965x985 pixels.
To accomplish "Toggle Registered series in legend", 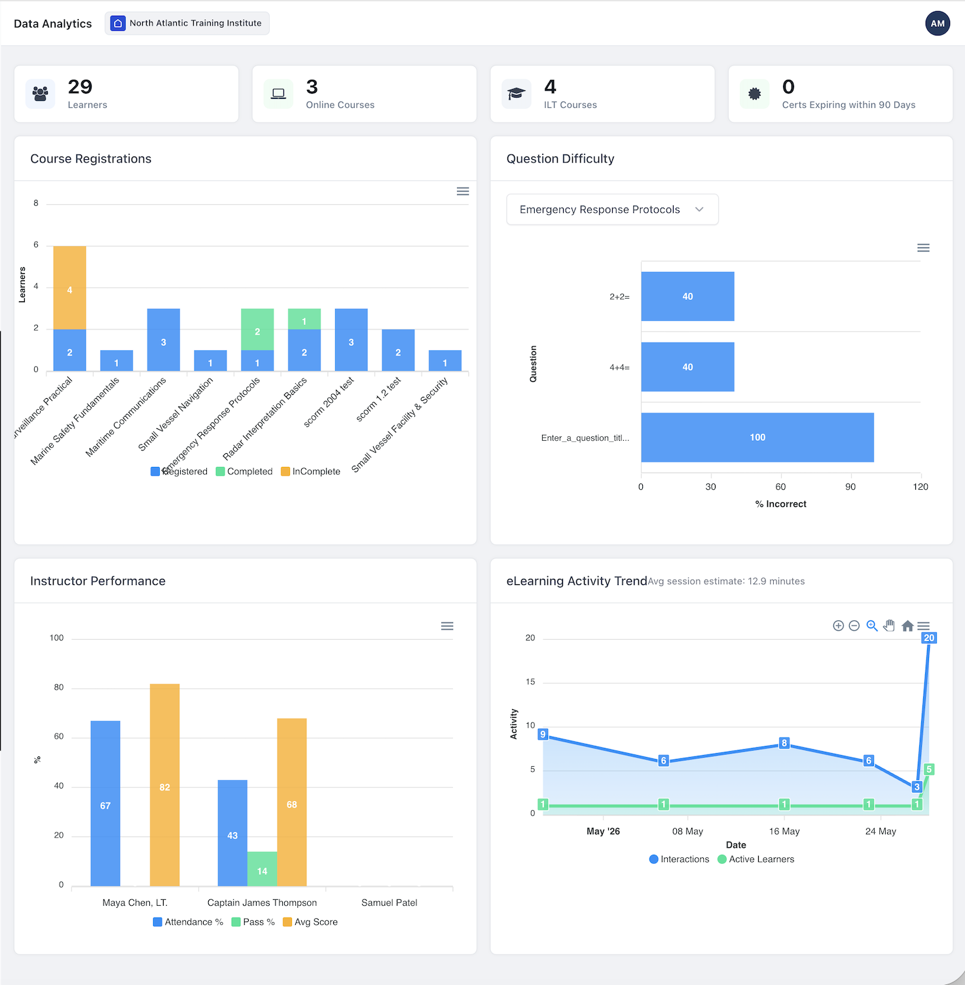I will click(179, 472).
